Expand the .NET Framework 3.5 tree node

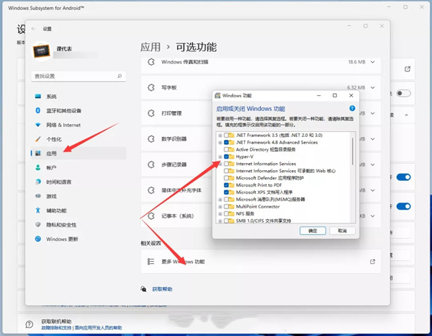tap(220, 136)
